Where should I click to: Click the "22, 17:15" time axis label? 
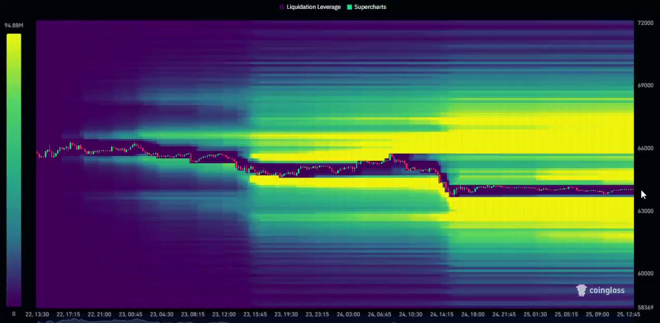[69, 314]
